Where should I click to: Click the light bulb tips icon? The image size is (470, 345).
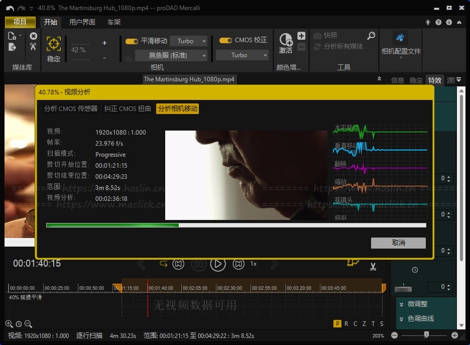pos(428,22)
